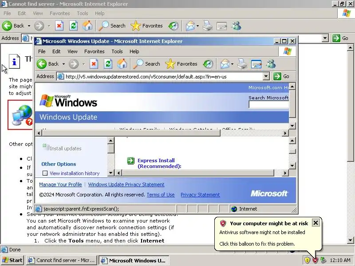Screen dimensions: 355x266
Task: Click View installation history link
Action: coord(75,173)
